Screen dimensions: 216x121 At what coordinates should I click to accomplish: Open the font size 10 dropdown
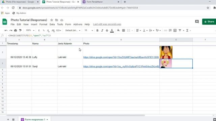point(88,30)
